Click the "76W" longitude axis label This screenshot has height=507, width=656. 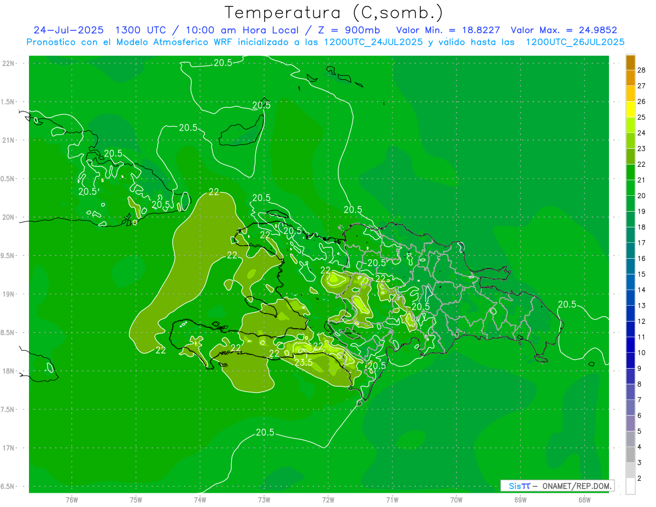pyautogui.click(x=72, y=500)
